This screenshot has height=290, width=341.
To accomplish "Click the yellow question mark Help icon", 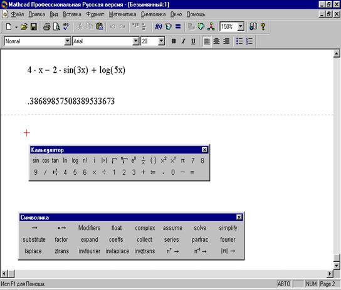I will point(263,27).
